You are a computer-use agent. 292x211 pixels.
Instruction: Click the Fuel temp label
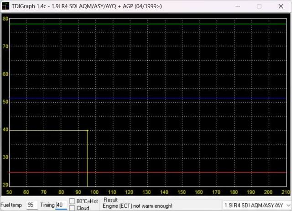coord(11,205)
